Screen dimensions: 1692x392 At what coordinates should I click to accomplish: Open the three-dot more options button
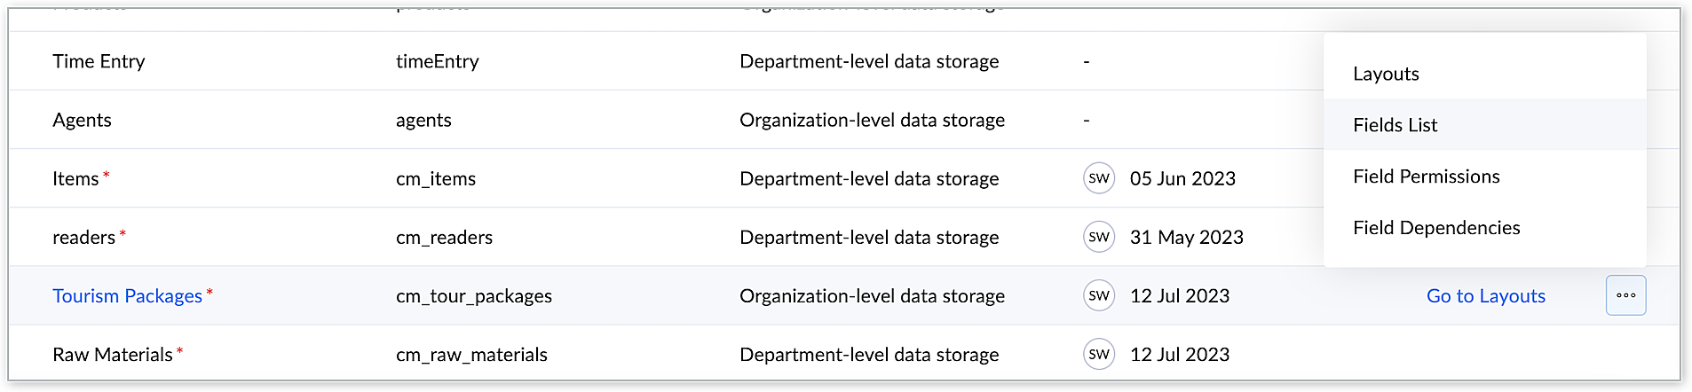(1625, 295)
